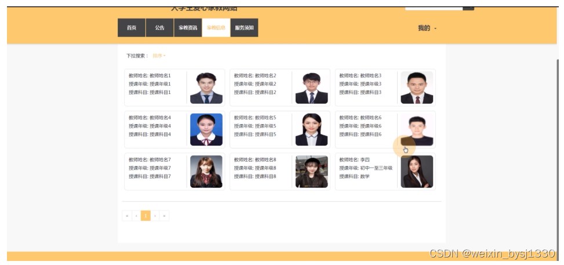Go to next page with single-right arrow

coord(155,216)
